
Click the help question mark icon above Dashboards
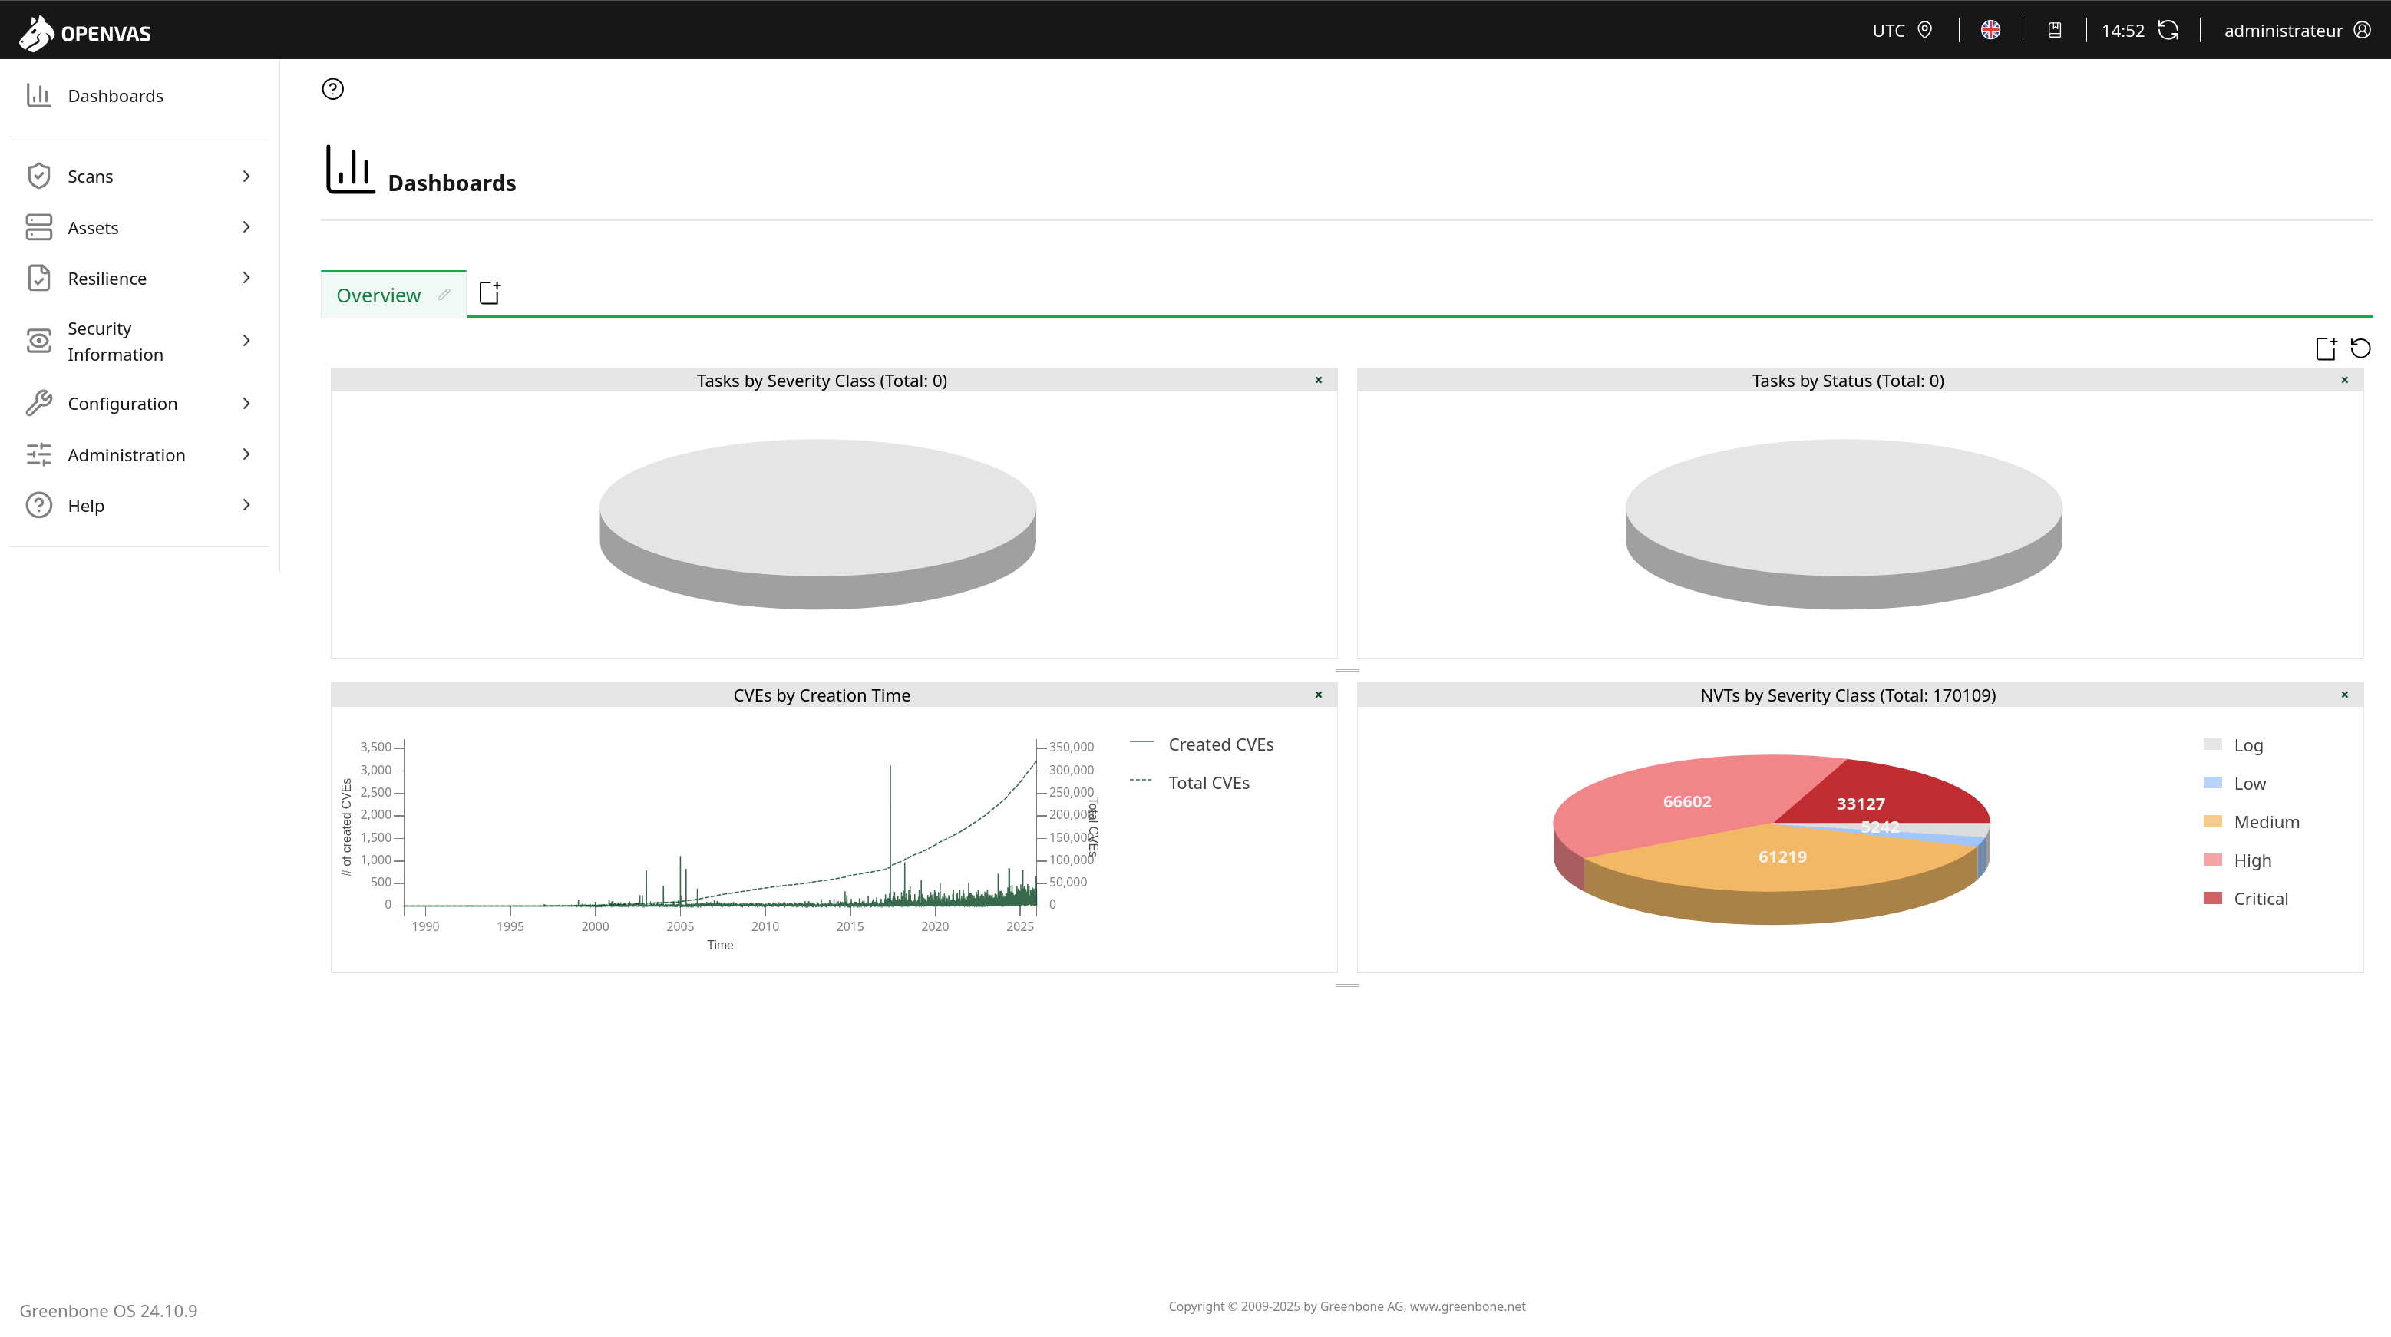[x=332, y=89]
